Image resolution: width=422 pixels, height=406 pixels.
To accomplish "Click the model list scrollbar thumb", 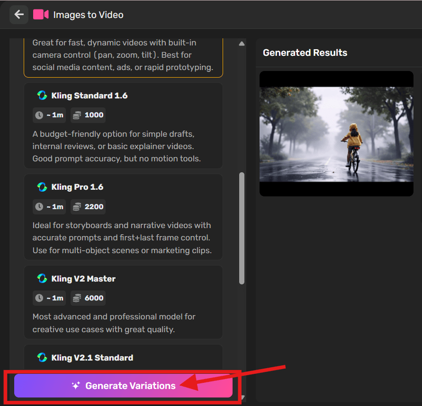I will click(242, 228).
